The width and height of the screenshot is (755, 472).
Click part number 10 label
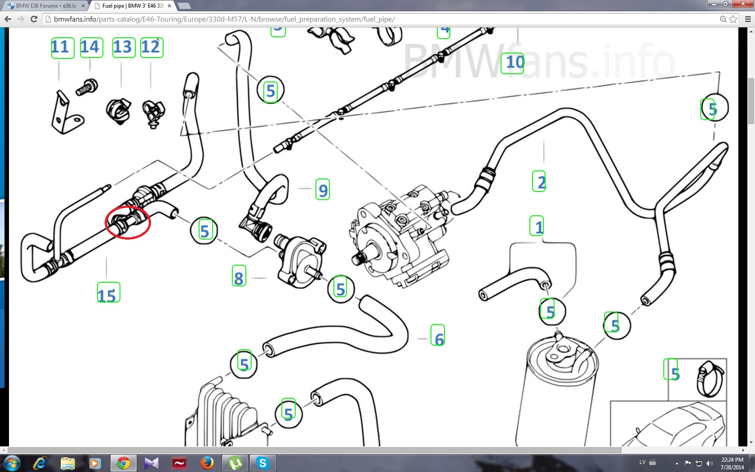tap(514, 62)
